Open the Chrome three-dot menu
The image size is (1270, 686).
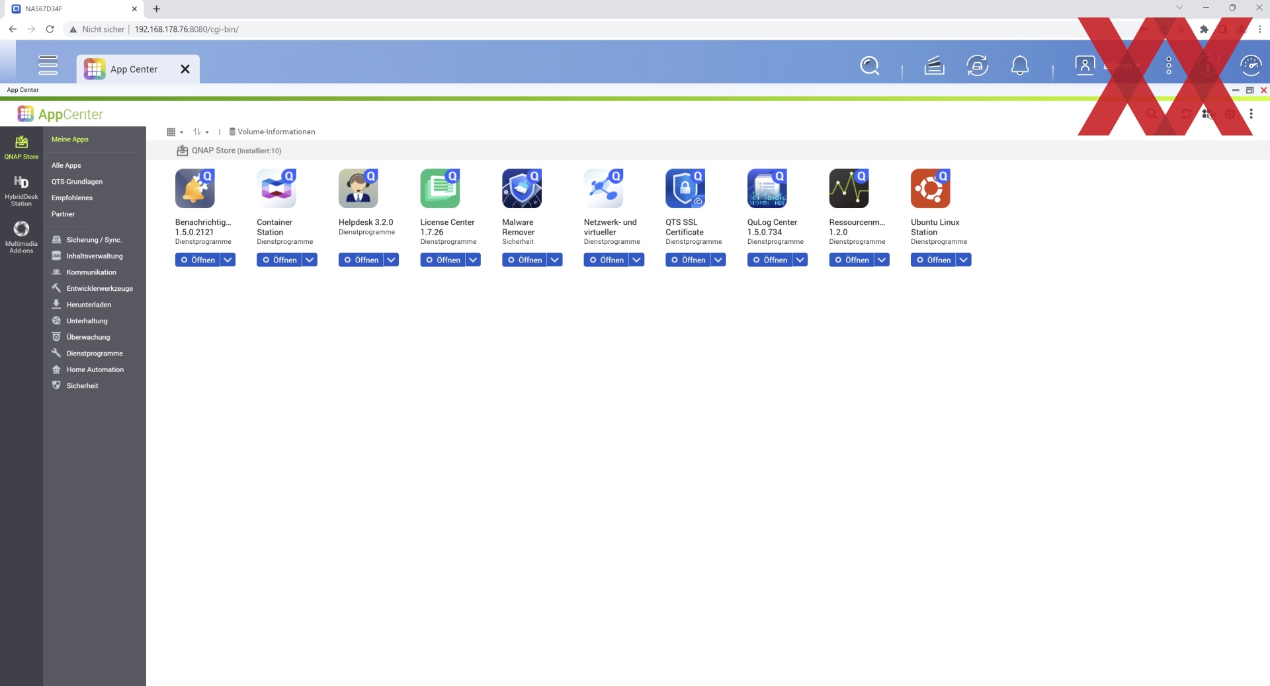click(x=1259, y=29)
